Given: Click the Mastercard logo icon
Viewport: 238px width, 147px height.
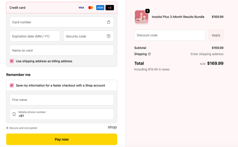Looking at the screenshot, I should (x=91, y=8).
